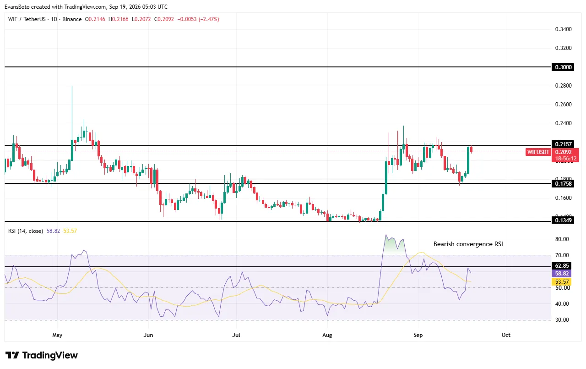The height and width of the screenshot is (369, 586).
Task: Click the TradingView logo icon
Action: 12,355
